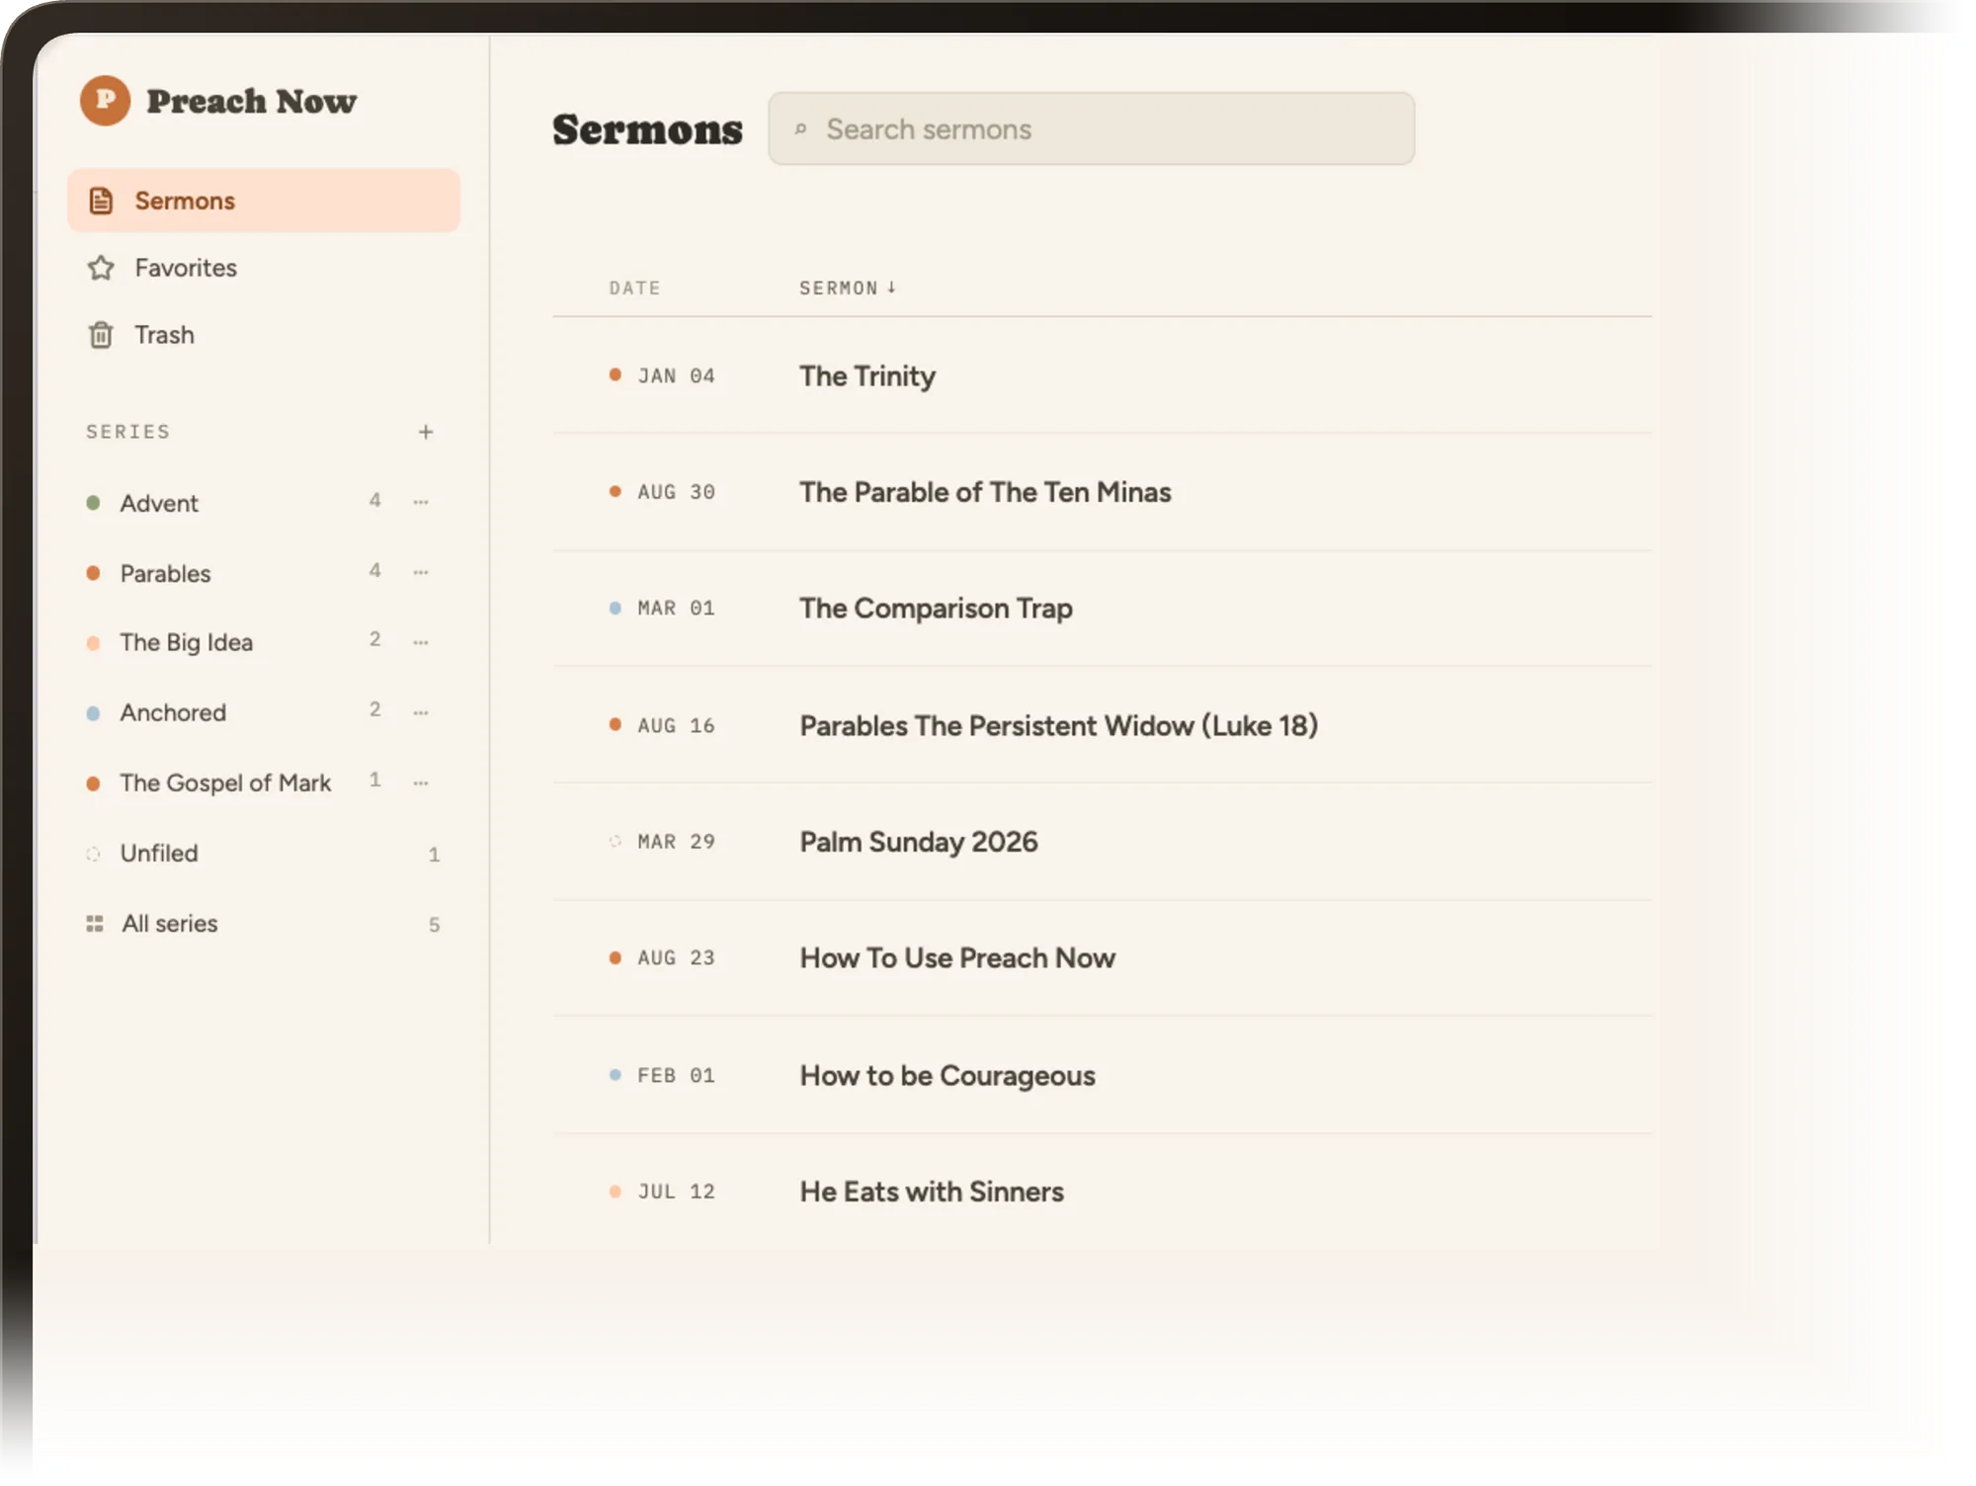Add a new series with plus icon

click(426, 432)
